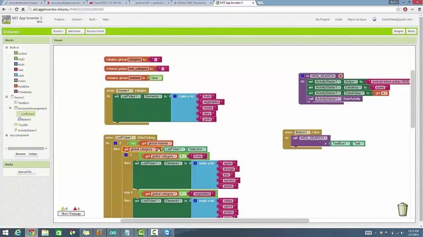Bookmark the page with the star icon
The height and width of the screenshot is (237, 423).
(x=398, y=9)
